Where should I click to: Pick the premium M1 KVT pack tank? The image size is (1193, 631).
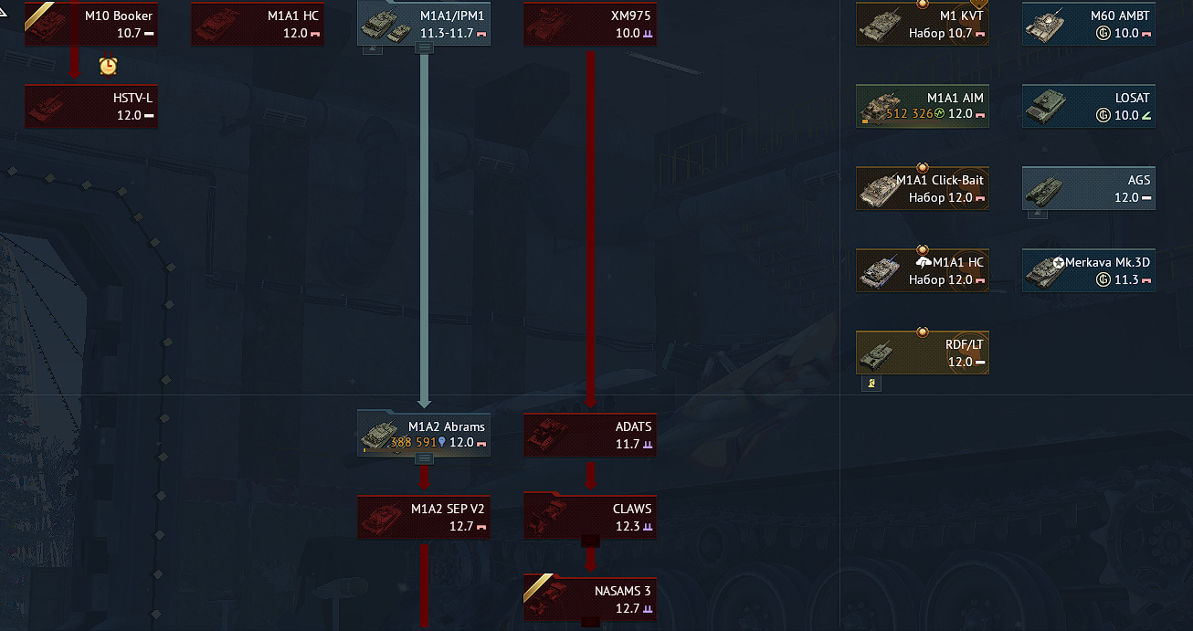[923, 24]
